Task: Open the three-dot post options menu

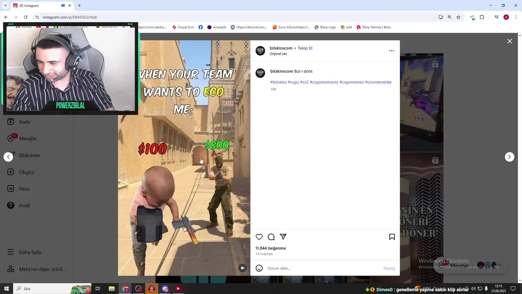Action: tap(391, 51)
